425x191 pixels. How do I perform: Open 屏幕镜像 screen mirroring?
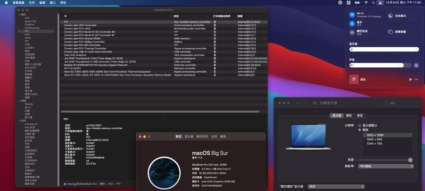point(390,32)
